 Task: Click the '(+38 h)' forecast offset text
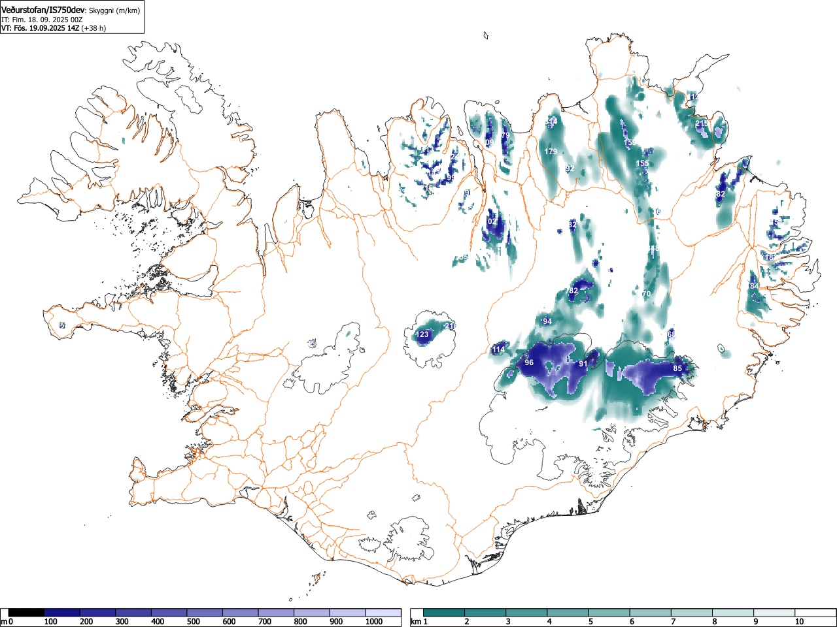pyautogui.click(x=94, y=28)
